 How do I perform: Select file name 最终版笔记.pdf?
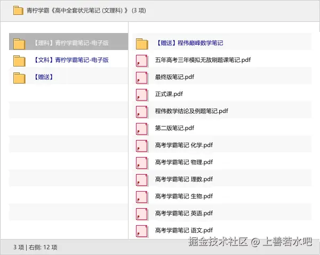point(174,77)
